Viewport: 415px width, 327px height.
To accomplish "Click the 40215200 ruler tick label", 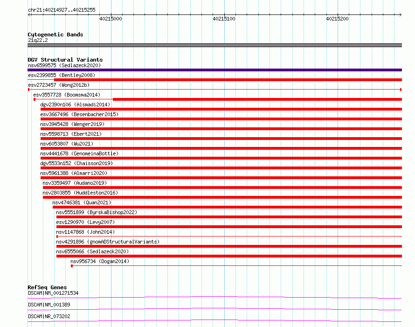I will pos(337,19).
